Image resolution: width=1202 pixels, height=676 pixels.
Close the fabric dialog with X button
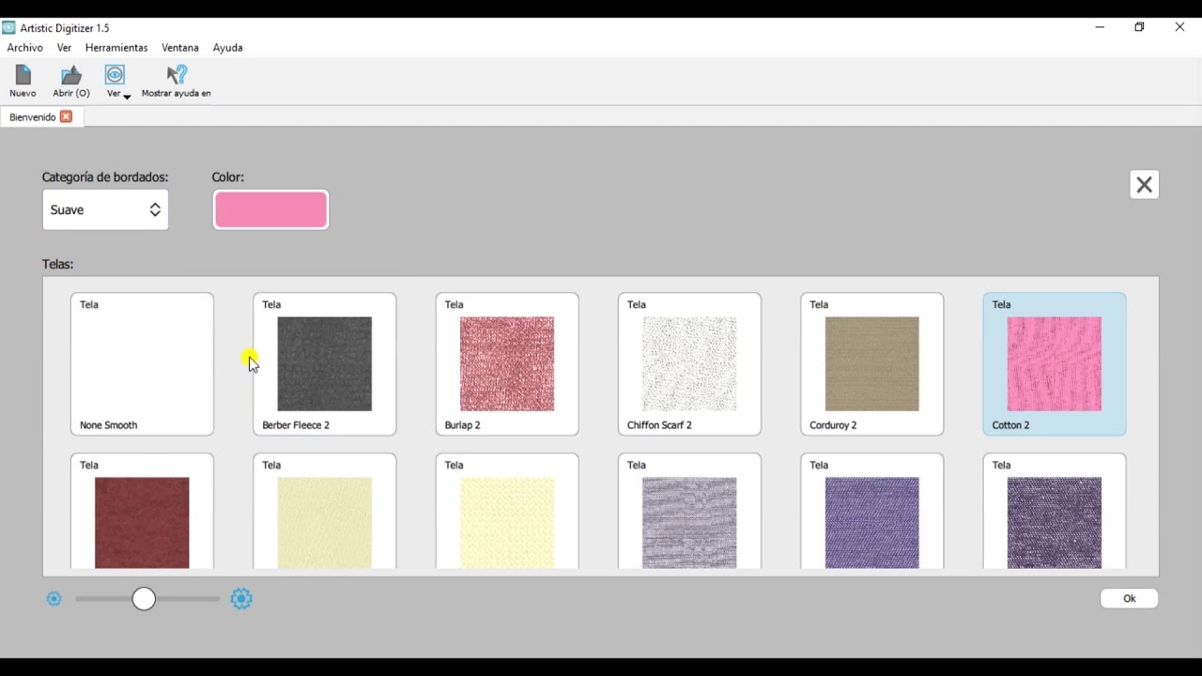click(1144, 185)
